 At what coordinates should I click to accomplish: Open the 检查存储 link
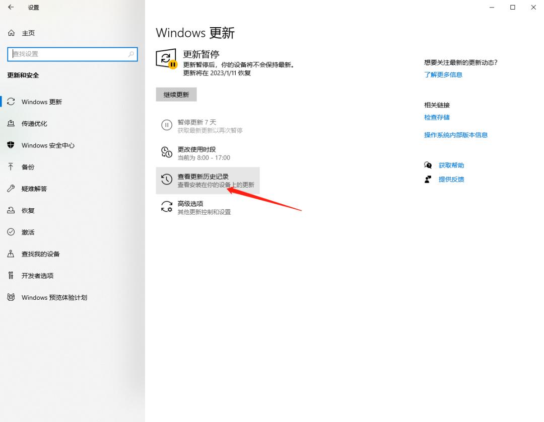tap(437, 117)
